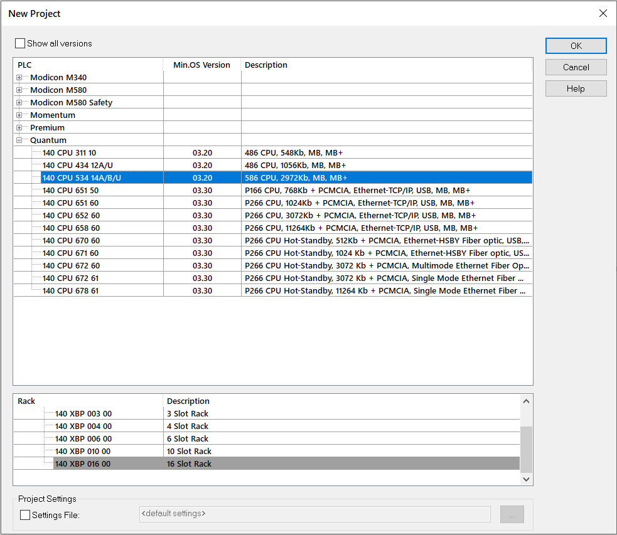Expand the Modicon M340 tree node
The height and width of the screenshot is (535, 617).
pos(19,77)
